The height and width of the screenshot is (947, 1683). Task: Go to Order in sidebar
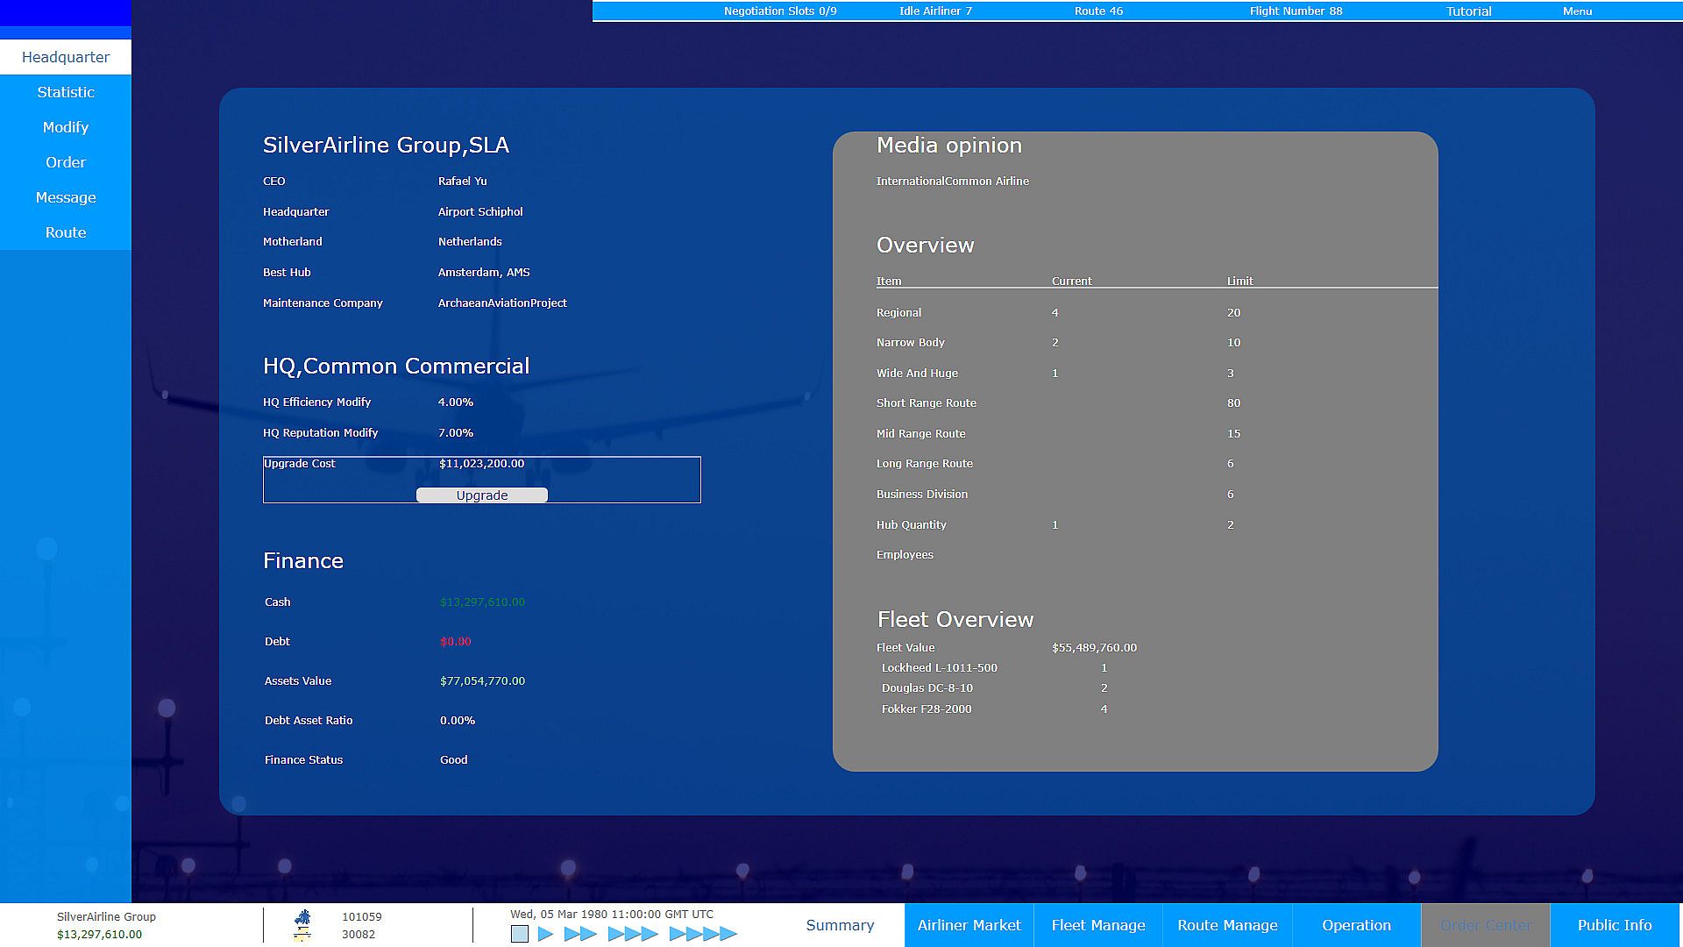(66, 162)
